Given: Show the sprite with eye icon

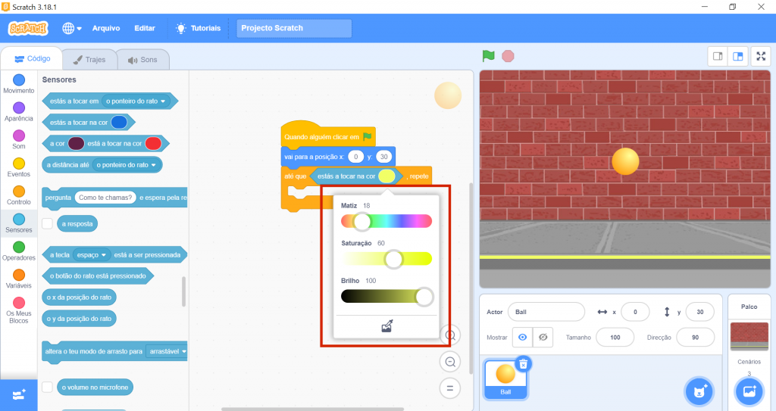Looking at the screenshot, I should (523, 338).
